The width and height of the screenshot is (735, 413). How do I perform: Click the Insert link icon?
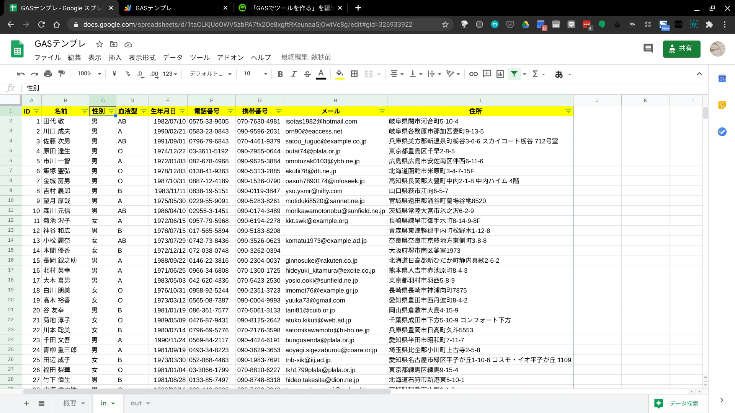pos(473,74)
